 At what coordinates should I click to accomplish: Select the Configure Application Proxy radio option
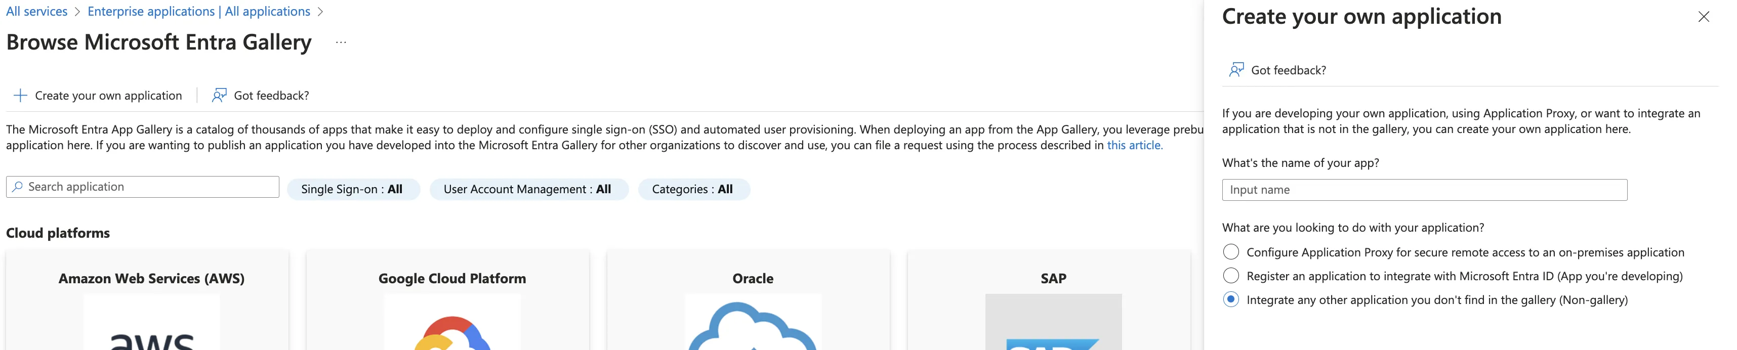1230,252
